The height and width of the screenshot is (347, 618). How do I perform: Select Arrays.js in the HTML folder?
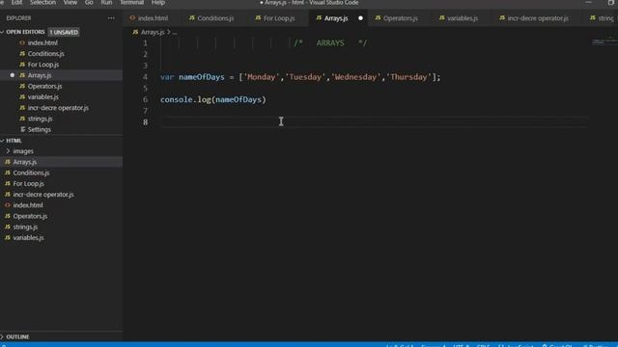point(25,162)
